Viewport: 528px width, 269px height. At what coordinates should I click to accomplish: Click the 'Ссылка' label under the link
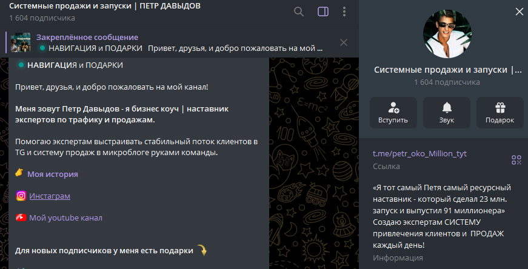point(386,167)
